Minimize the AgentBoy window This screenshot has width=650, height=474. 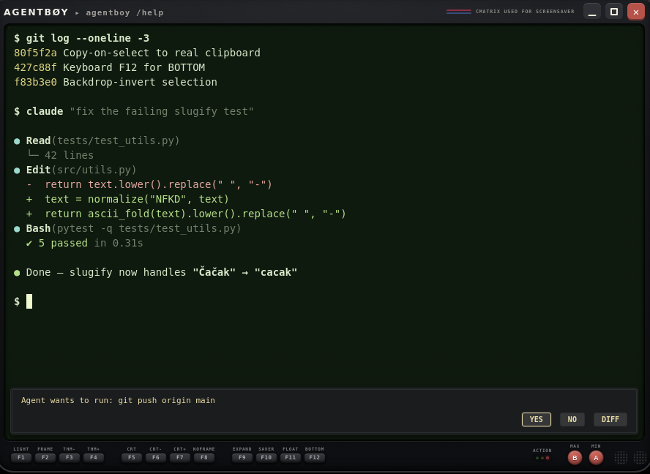tap(592, 12)
